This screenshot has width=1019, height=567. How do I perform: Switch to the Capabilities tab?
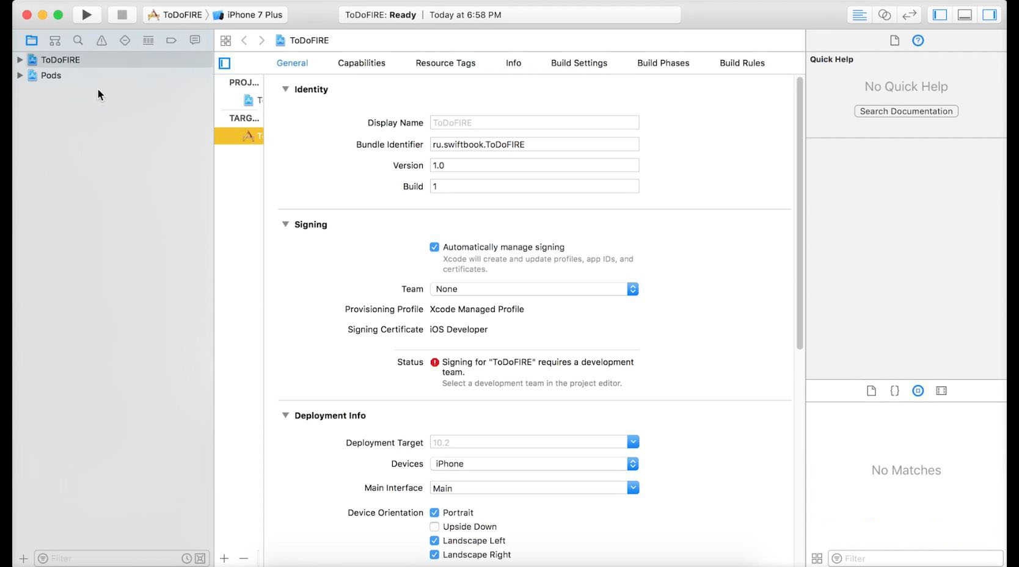coord(362,63)
